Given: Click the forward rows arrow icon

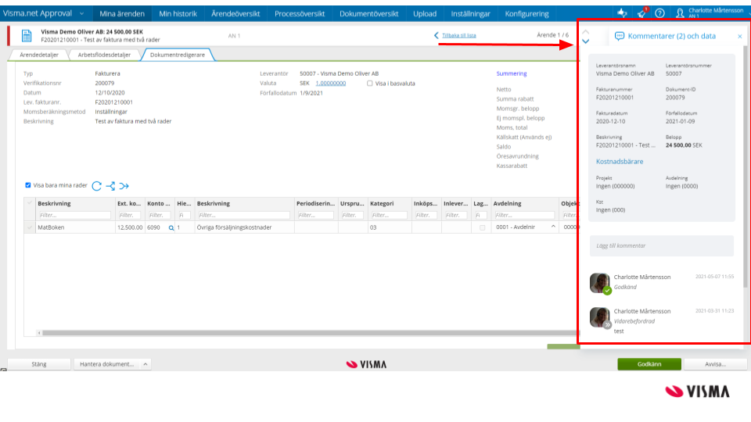Looking at the screenshot, I should 124,186.
